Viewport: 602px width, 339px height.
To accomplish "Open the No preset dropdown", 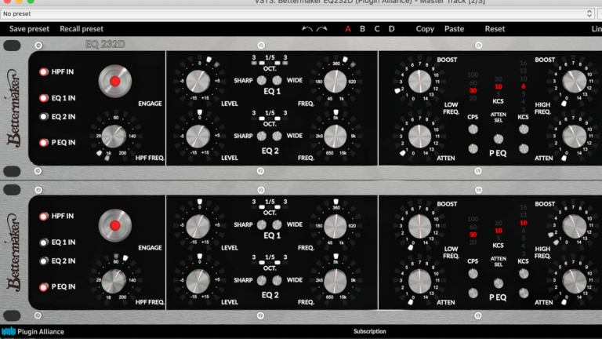I will pyautogui.click(x=298, y=14).
